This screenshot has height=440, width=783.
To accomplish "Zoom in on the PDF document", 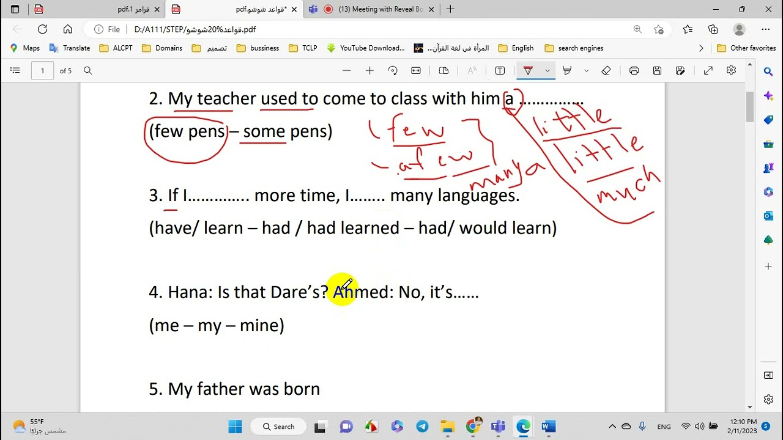I will tap(369, 71).
